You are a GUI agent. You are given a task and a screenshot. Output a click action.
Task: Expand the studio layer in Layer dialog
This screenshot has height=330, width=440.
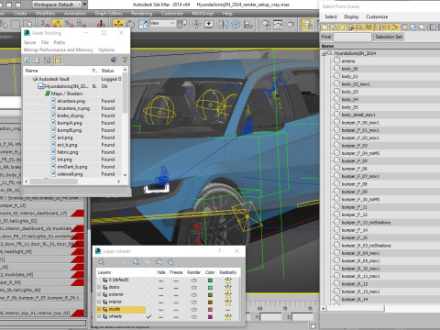(x=99, y=309)
